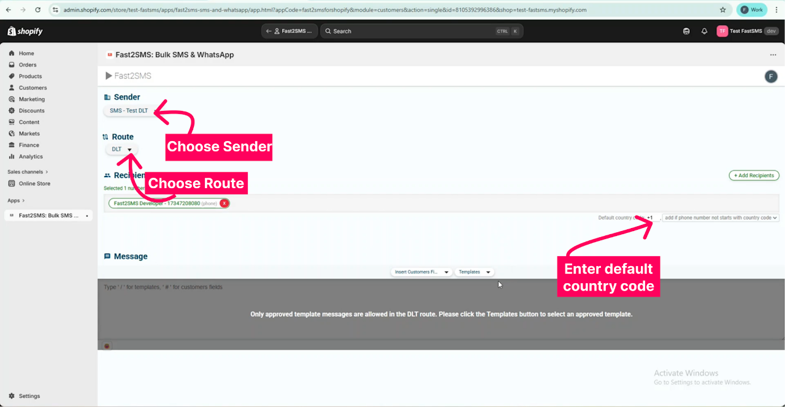
Task: Open Orders in the sidebar
Action: point(28,65)
